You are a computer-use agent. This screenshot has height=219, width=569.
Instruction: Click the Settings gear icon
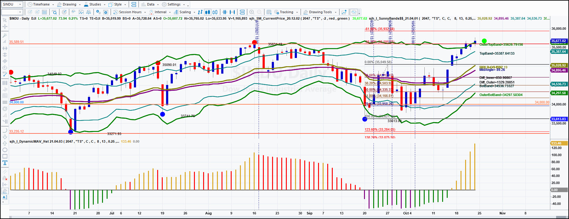164,4
